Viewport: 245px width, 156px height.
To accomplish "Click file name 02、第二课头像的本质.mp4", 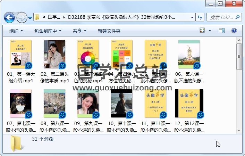I will tap(54, 77).
